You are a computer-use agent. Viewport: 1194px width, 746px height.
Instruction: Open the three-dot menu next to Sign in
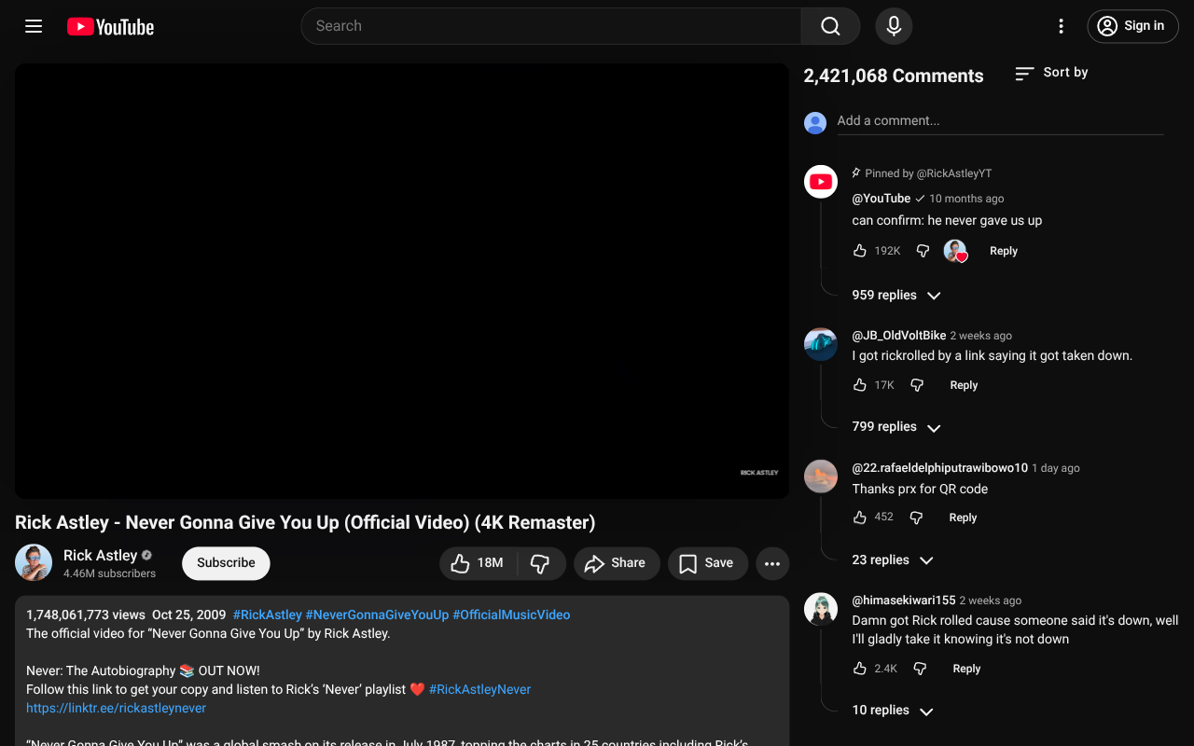coord(1061,26)
